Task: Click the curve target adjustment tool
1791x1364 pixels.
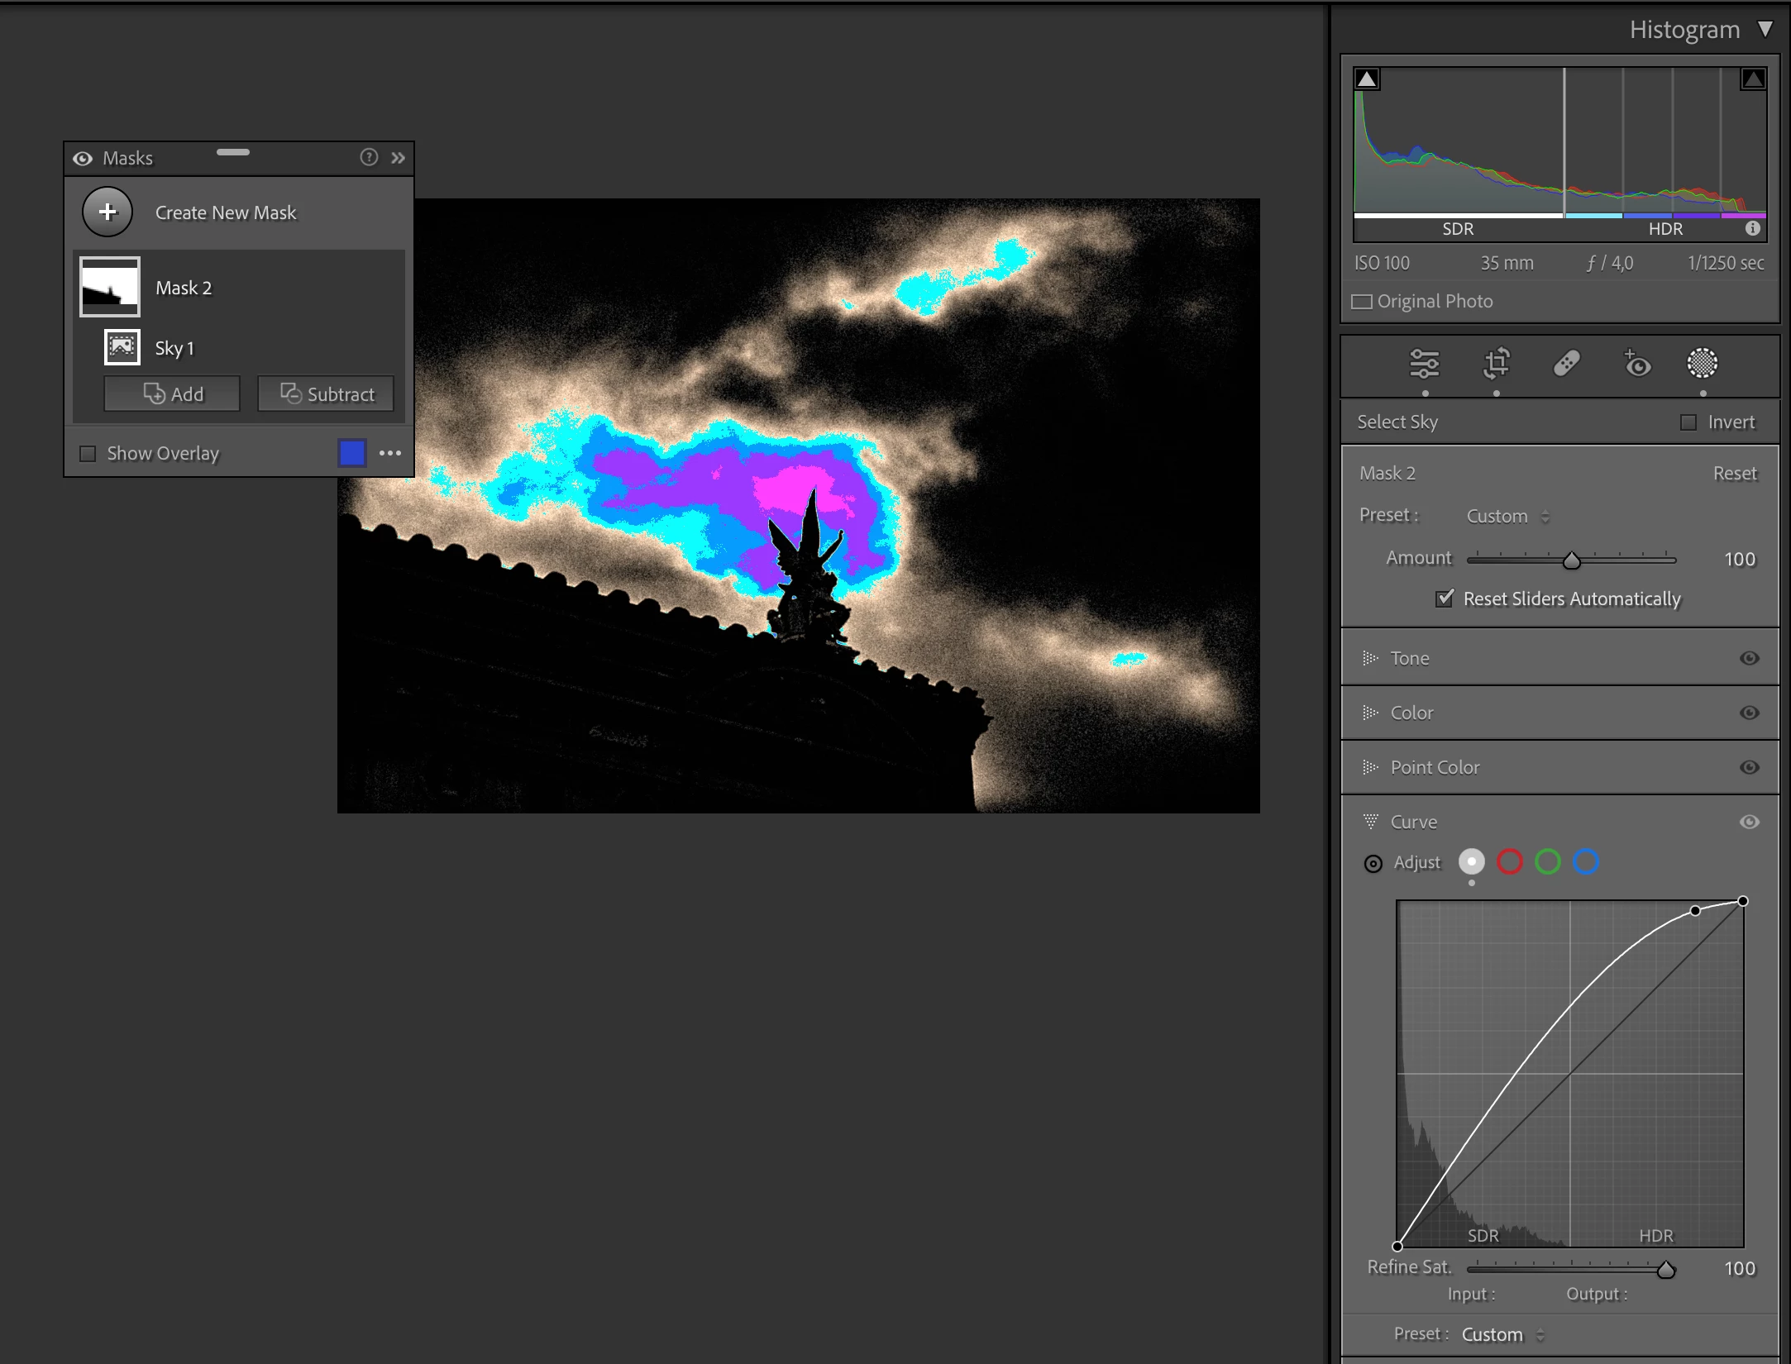Action: [1373, 864]
